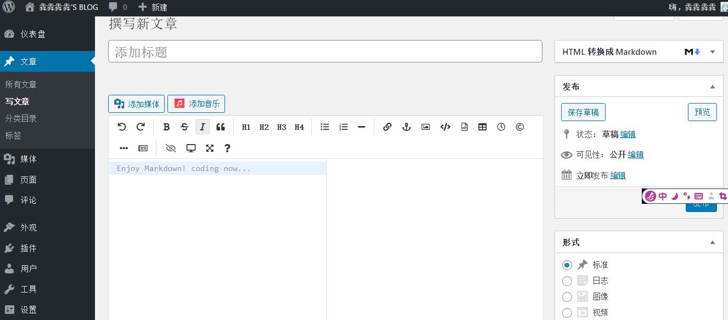Collapse the 发布 publish panel
Image resolution: width=728 pixels, height=320 pixels.
coord(713,87)
